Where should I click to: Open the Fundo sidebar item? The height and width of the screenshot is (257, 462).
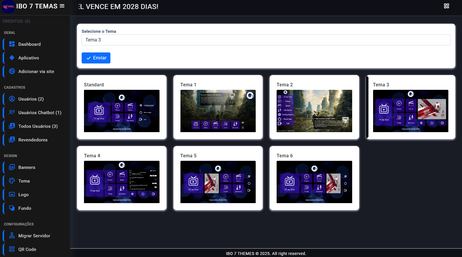(x=25, y=208)
